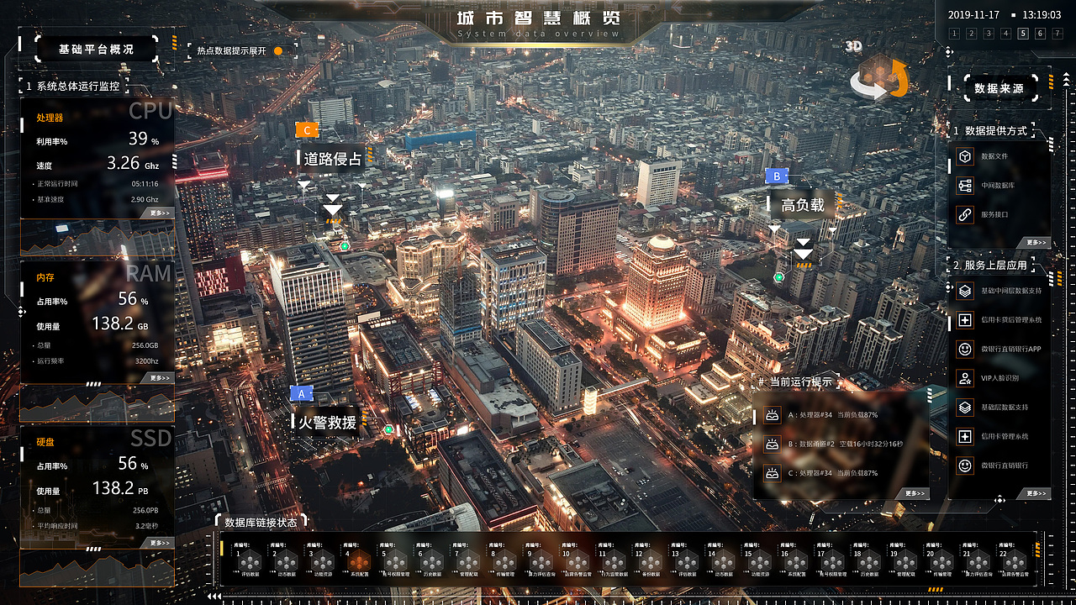Click the 基础层数据支持 layers icon
This screenshot has width=1076, height=605.
965,408
